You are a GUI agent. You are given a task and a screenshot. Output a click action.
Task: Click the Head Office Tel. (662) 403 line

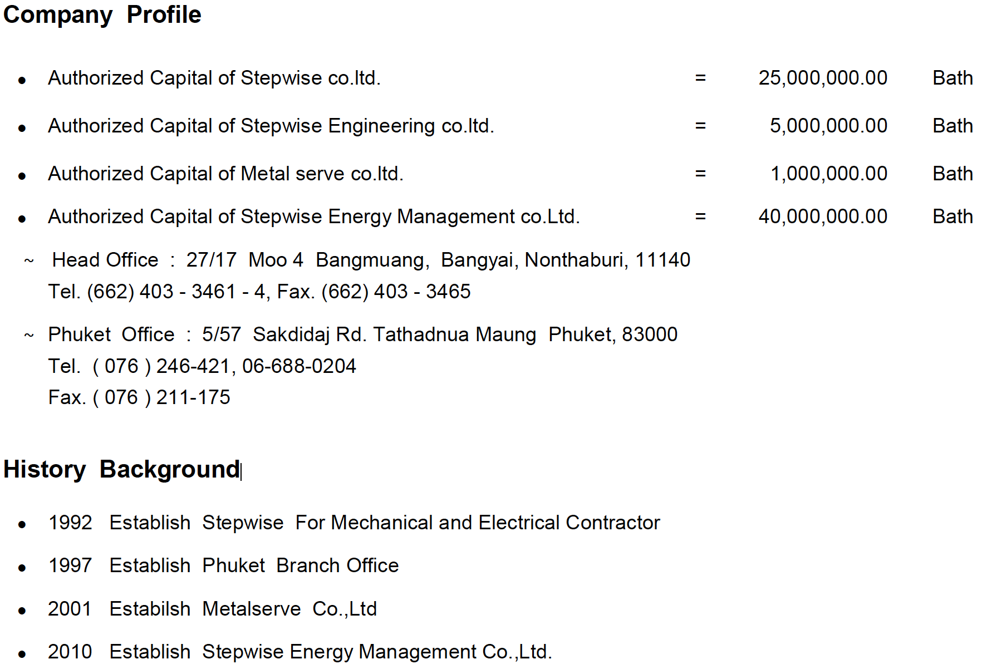click(x=259, y=292)
